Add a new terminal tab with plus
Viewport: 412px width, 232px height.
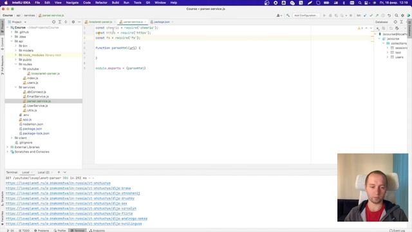point(59,172)
